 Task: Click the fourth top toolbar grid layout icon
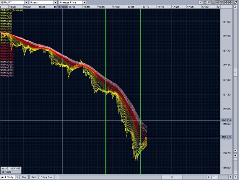tap(214, 2)
